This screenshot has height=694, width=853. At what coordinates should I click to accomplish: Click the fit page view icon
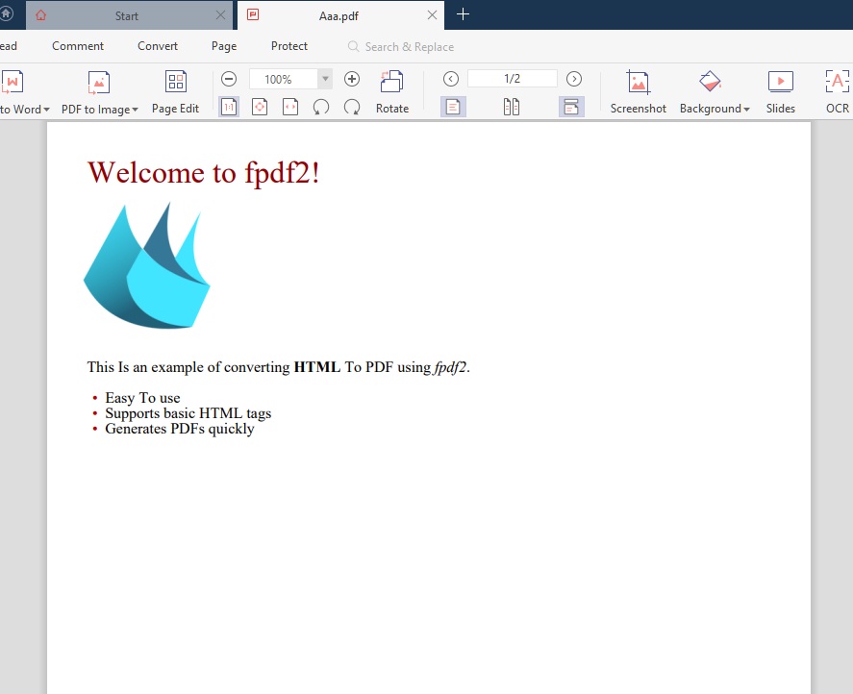[x=260, y=107]
